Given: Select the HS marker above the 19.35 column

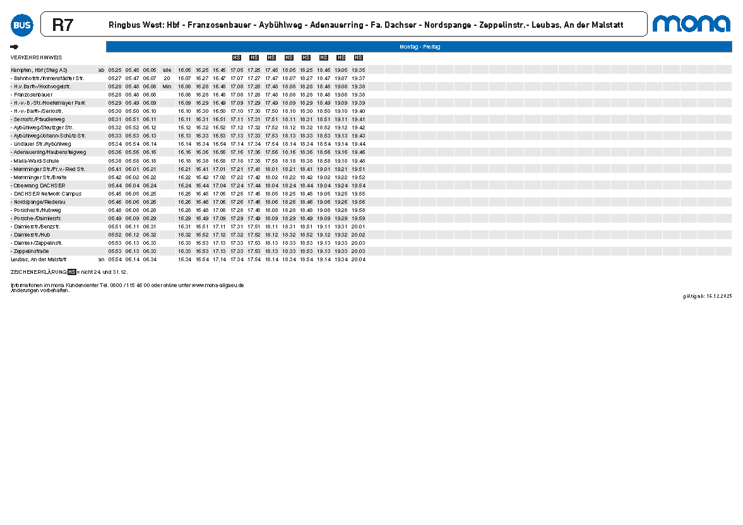Looking at the screenshot, I should point(359,57).
